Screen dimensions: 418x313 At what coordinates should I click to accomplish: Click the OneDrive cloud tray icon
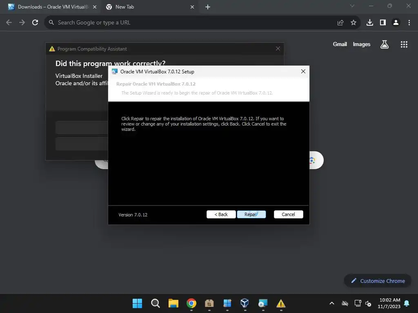pos(345,303)
